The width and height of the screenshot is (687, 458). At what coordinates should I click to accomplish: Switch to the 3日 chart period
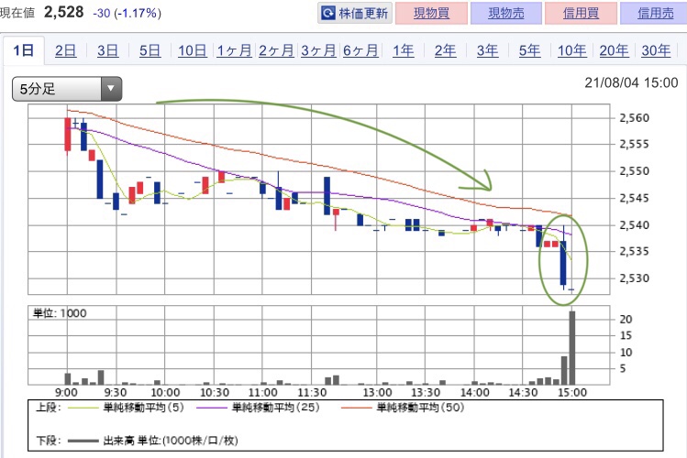tap(108, 50)
